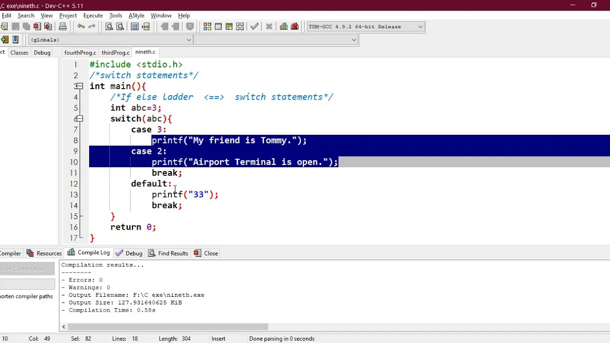This screenshot has width=610, height=343.
Task: Open the Resources bottom tab
Action: (44, 253)
